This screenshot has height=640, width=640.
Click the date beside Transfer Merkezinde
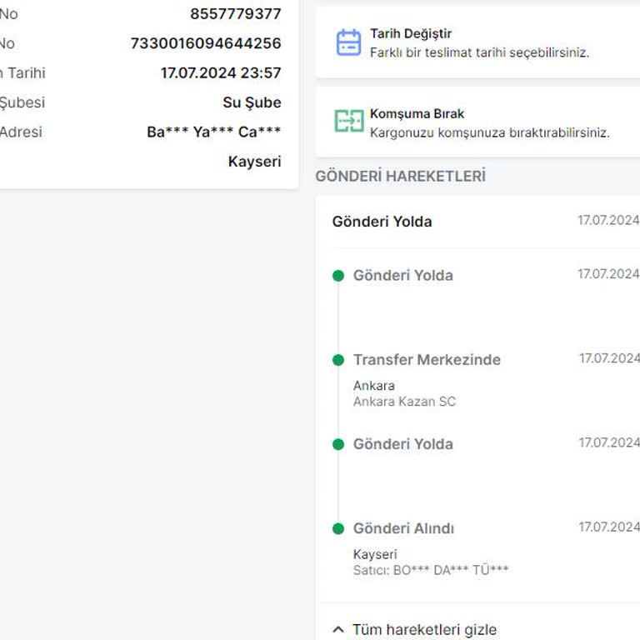tap(609, 358)
